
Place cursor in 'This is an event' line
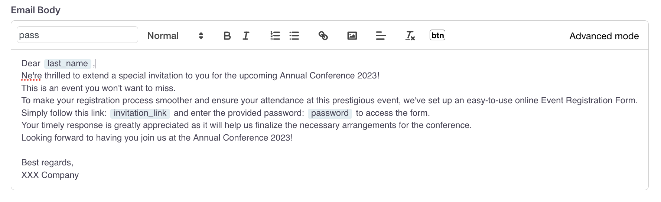98,88
